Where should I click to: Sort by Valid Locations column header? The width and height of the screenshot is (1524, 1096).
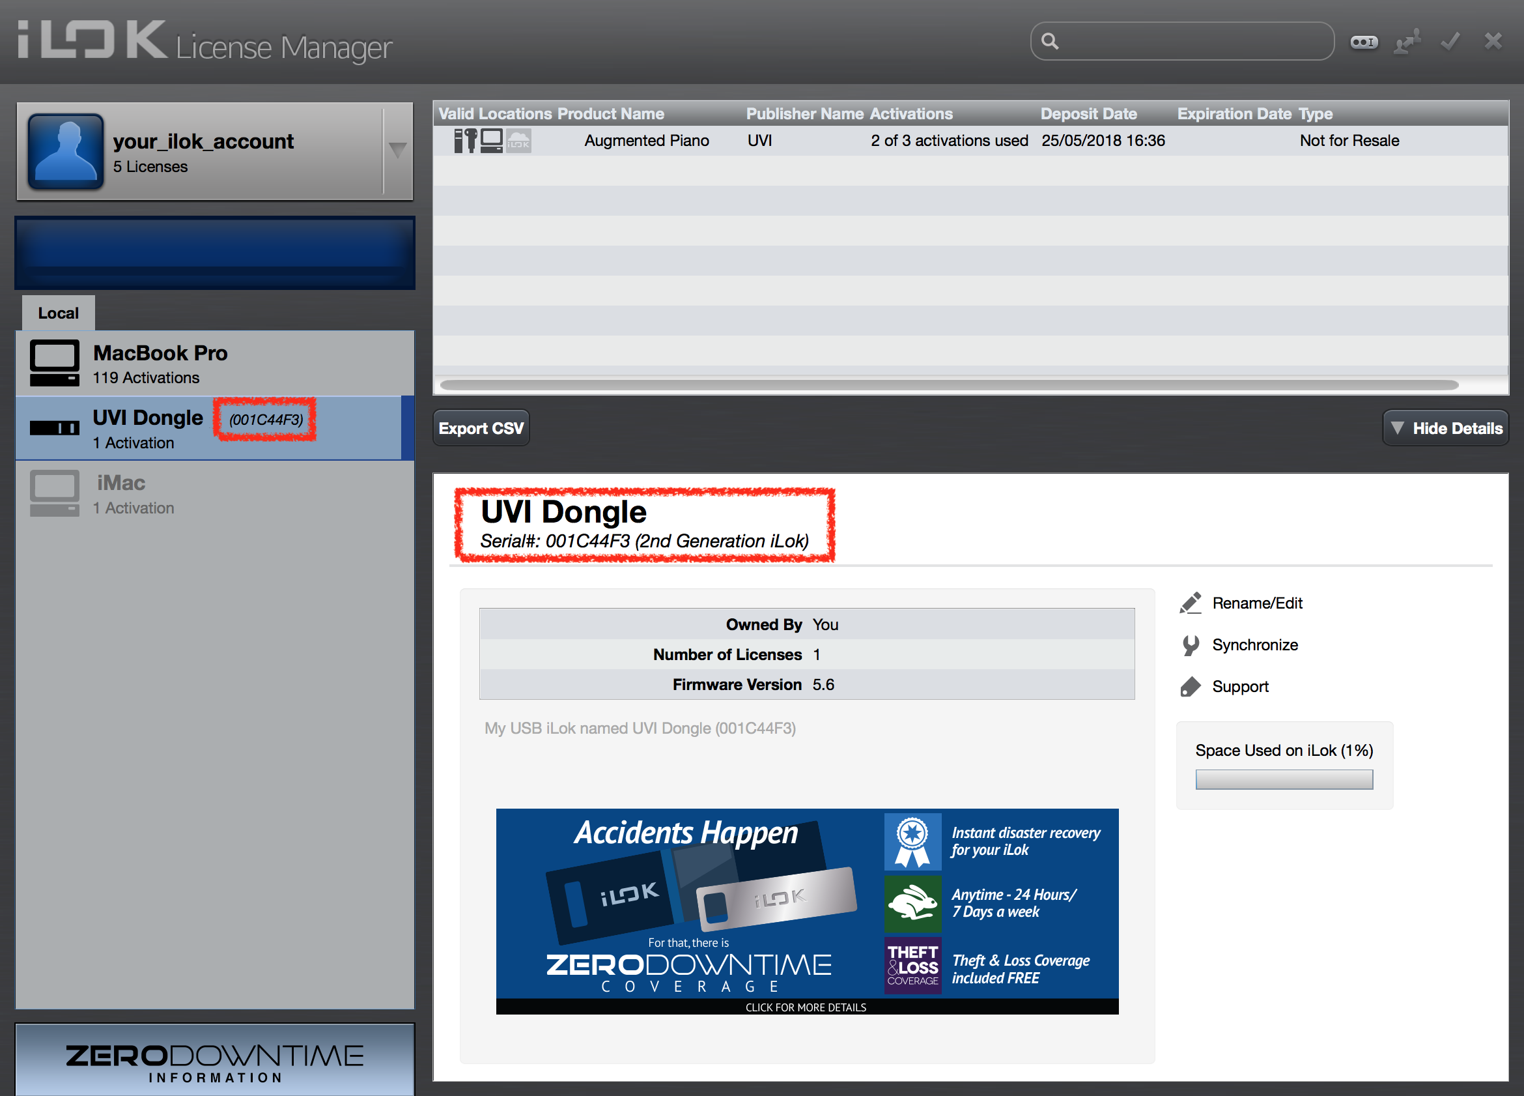click(494, 113)
